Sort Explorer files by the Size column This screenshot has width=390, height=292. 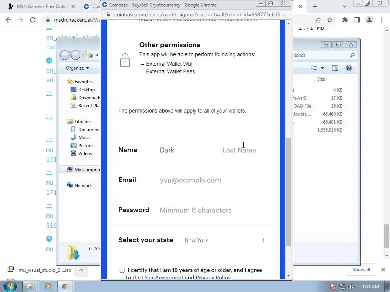[321, 79]
